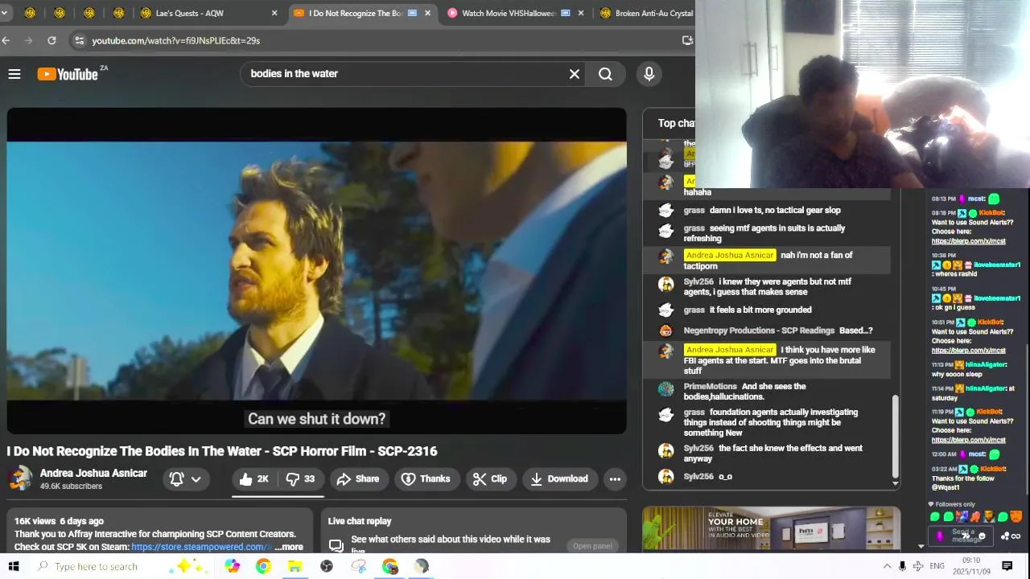Click the install/cast icon in address bar
The image size is (1030, 579).
(x=687, y=40)
